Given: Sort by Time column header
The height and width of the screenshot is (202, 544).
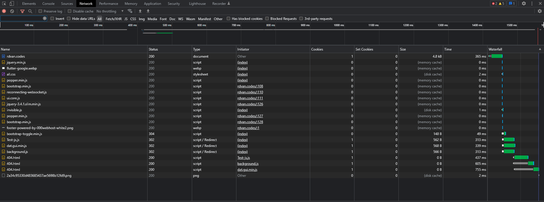Looking at the screenshot, I should pyautogui.click(x=465, y=49).
